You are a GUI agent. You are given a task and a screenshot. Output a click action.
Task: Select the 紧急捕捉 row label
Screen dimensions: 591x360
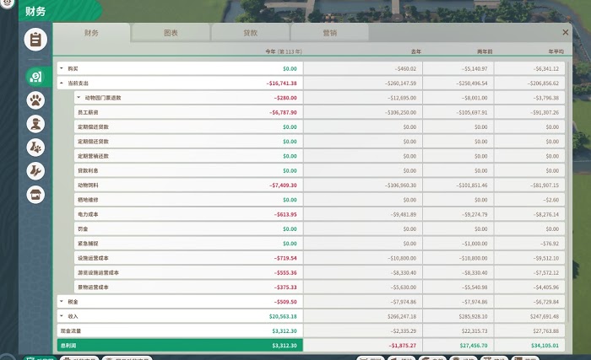point(88,244)
